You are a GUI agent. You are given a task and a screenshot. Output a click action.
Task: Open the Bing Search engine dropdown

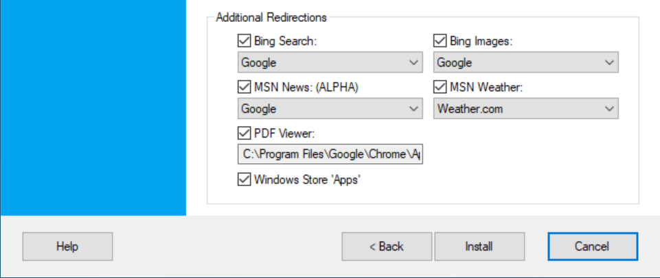(330, 62)
